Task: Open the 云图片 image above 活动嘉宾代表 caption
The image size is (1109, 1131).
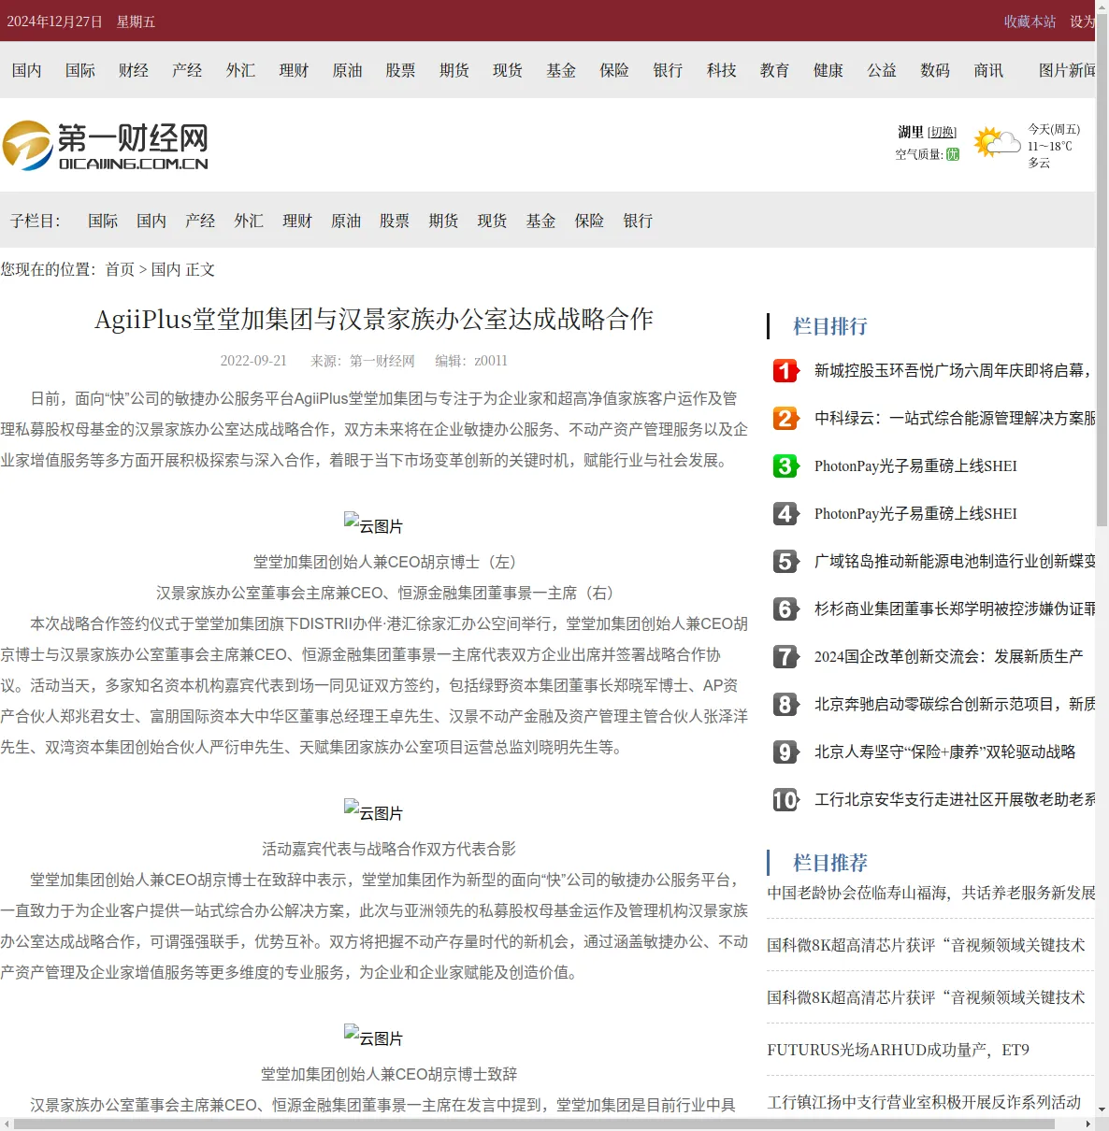Action: coord(373,811)
